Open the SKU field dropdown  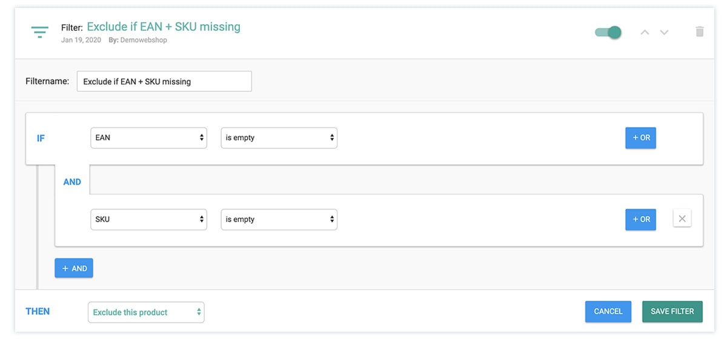149,219
